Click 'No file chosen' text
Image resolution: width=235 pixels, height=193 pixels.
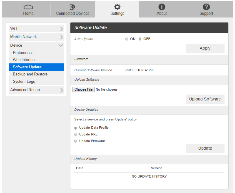click(106, 89)
